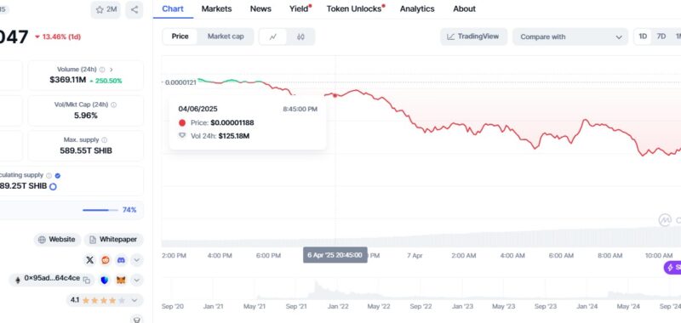Switch to line chart view icon
The width and height of the screenshot is (681, 323).
click(x=272, y=37)
